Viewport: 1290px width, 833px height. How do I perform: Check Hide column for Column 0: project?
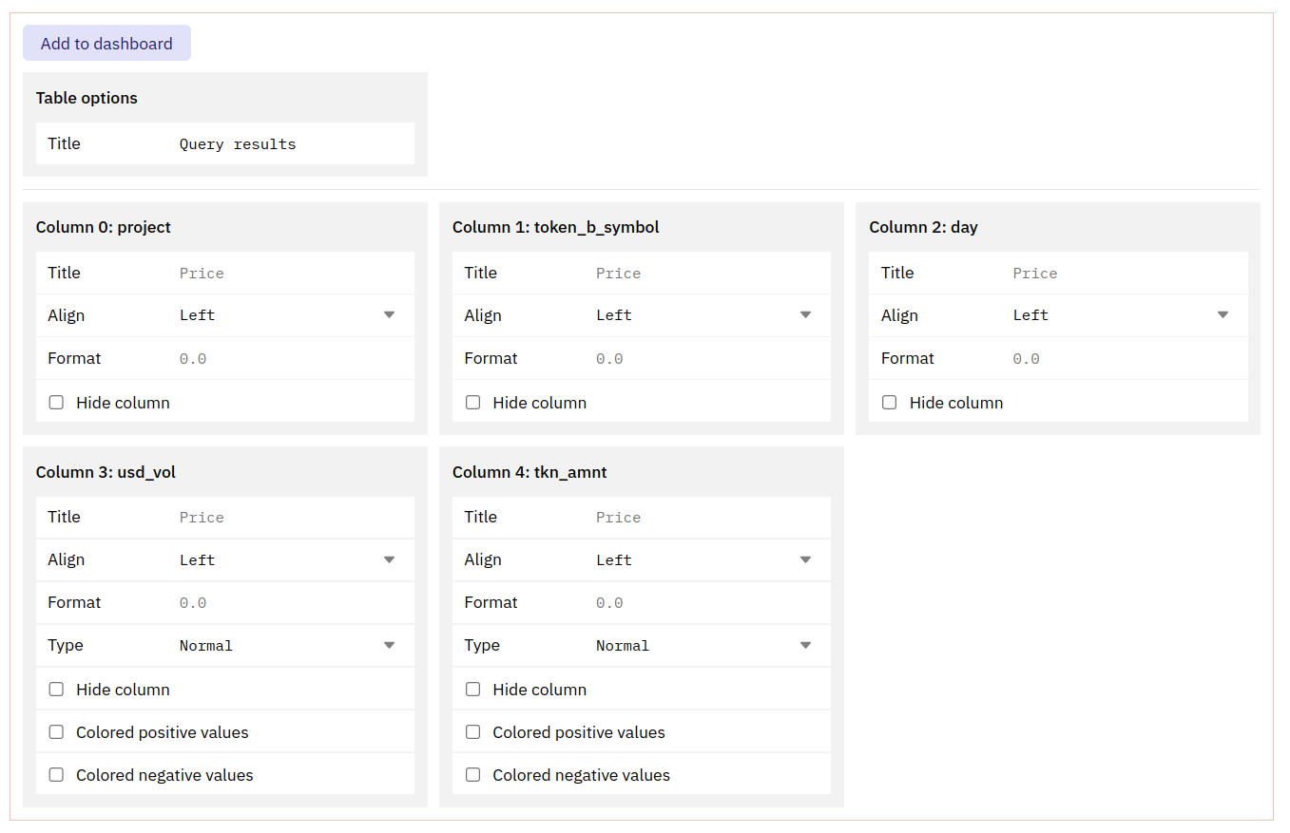[56, 402]
